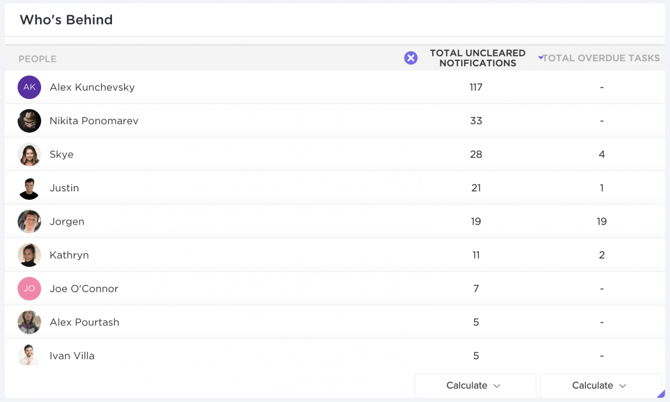Open the Nikita Ponomarev name link

[94, 121]
